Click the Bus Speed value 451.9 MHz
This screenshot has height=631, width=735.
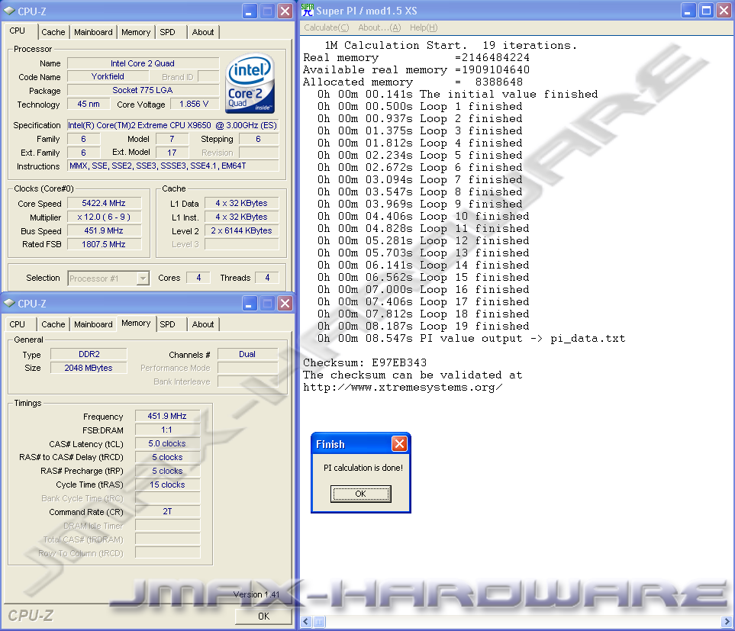(x=104, y=230)
